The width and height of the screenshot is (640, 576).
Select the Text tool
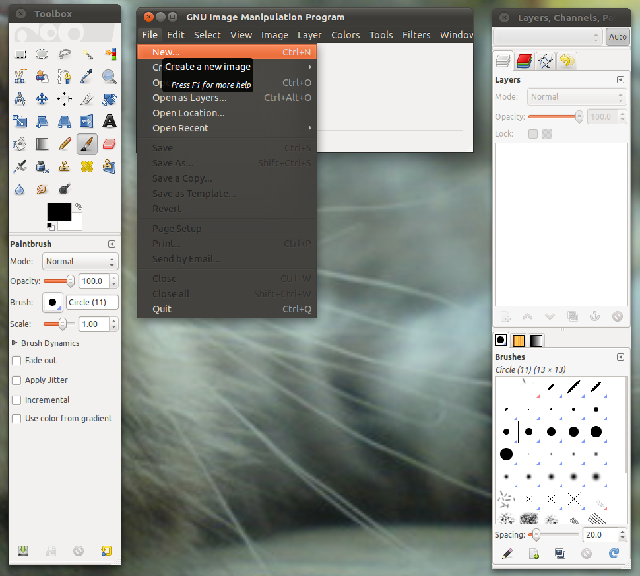click(110, 122)
